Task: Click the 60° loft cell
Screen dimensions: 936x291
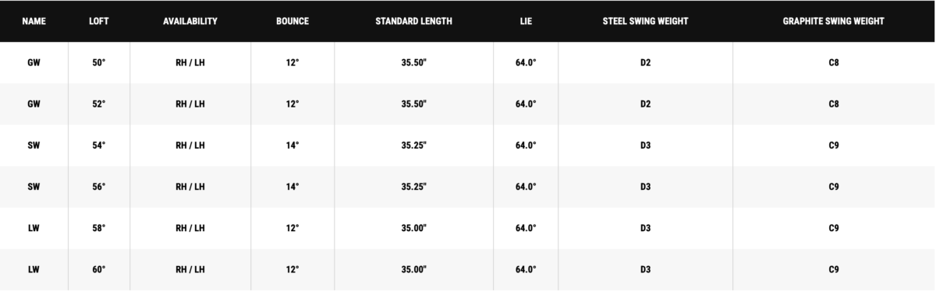Action: [x=99, y=269]
